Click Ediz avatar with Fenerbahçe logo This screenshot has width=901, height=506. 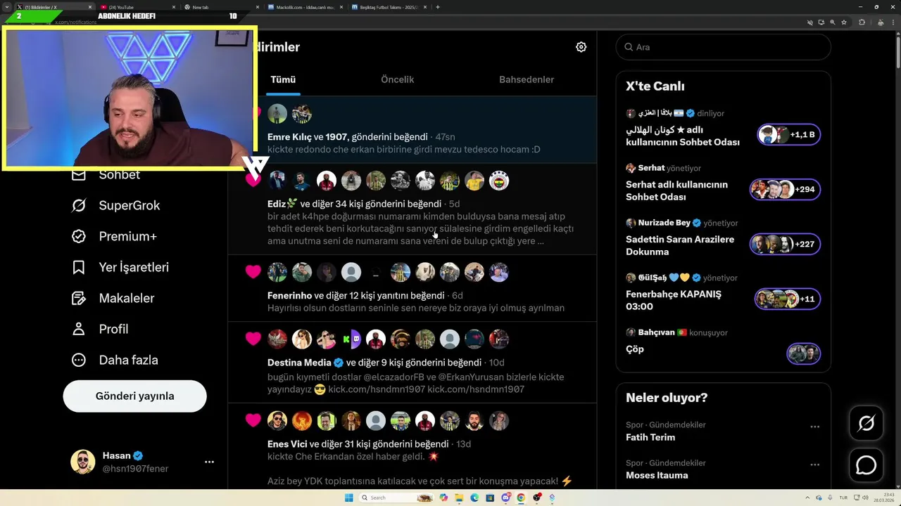[x=499, y=181]
